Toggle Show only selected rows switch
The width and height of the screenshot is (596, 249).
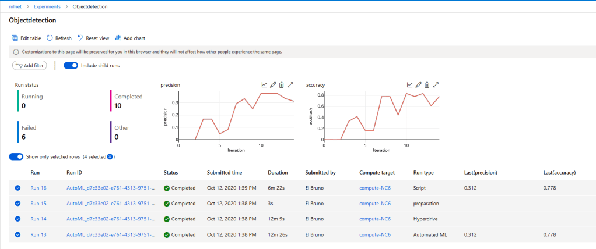[x=16, y=156]
